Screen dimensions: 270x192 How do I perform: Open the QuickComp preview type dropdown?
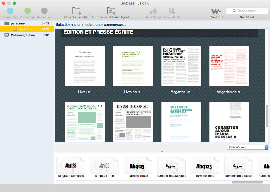point(248,147)
